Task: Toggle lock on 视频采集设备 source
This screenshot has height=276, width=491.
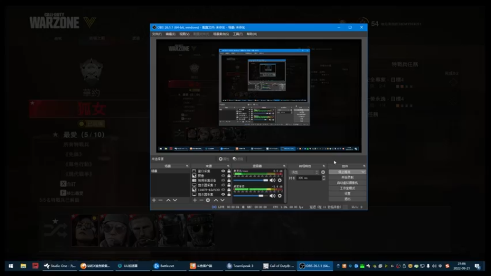Action: point(229,180)
